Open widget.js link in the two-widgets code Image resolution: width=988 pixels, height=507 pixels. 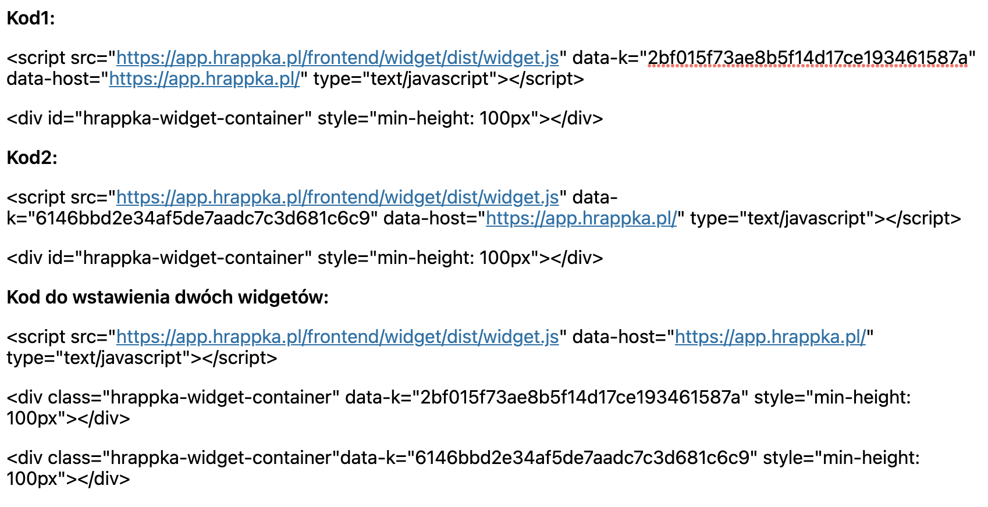coord(337,337)
